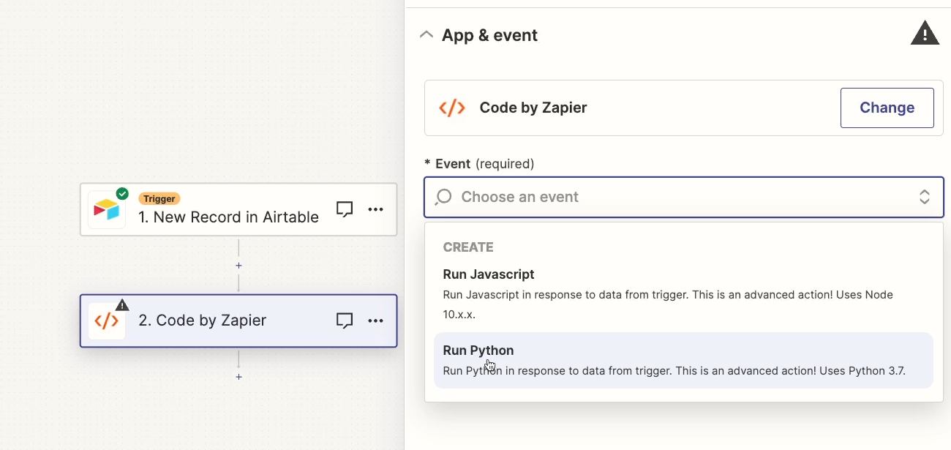This screenshot has width=951, height=450.
Task: Click warning badge on Code by Zapier step
Action: tap(122, 304)
